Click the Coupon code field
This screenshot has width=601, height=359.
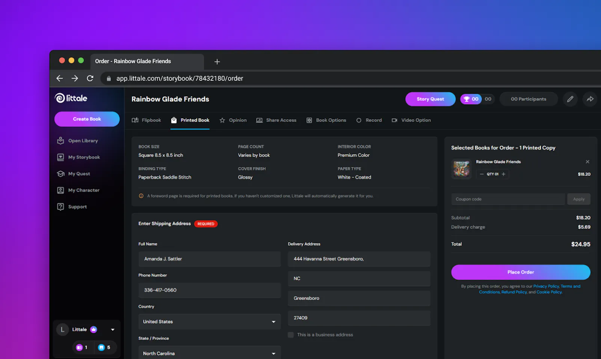[x=508, y=199]
